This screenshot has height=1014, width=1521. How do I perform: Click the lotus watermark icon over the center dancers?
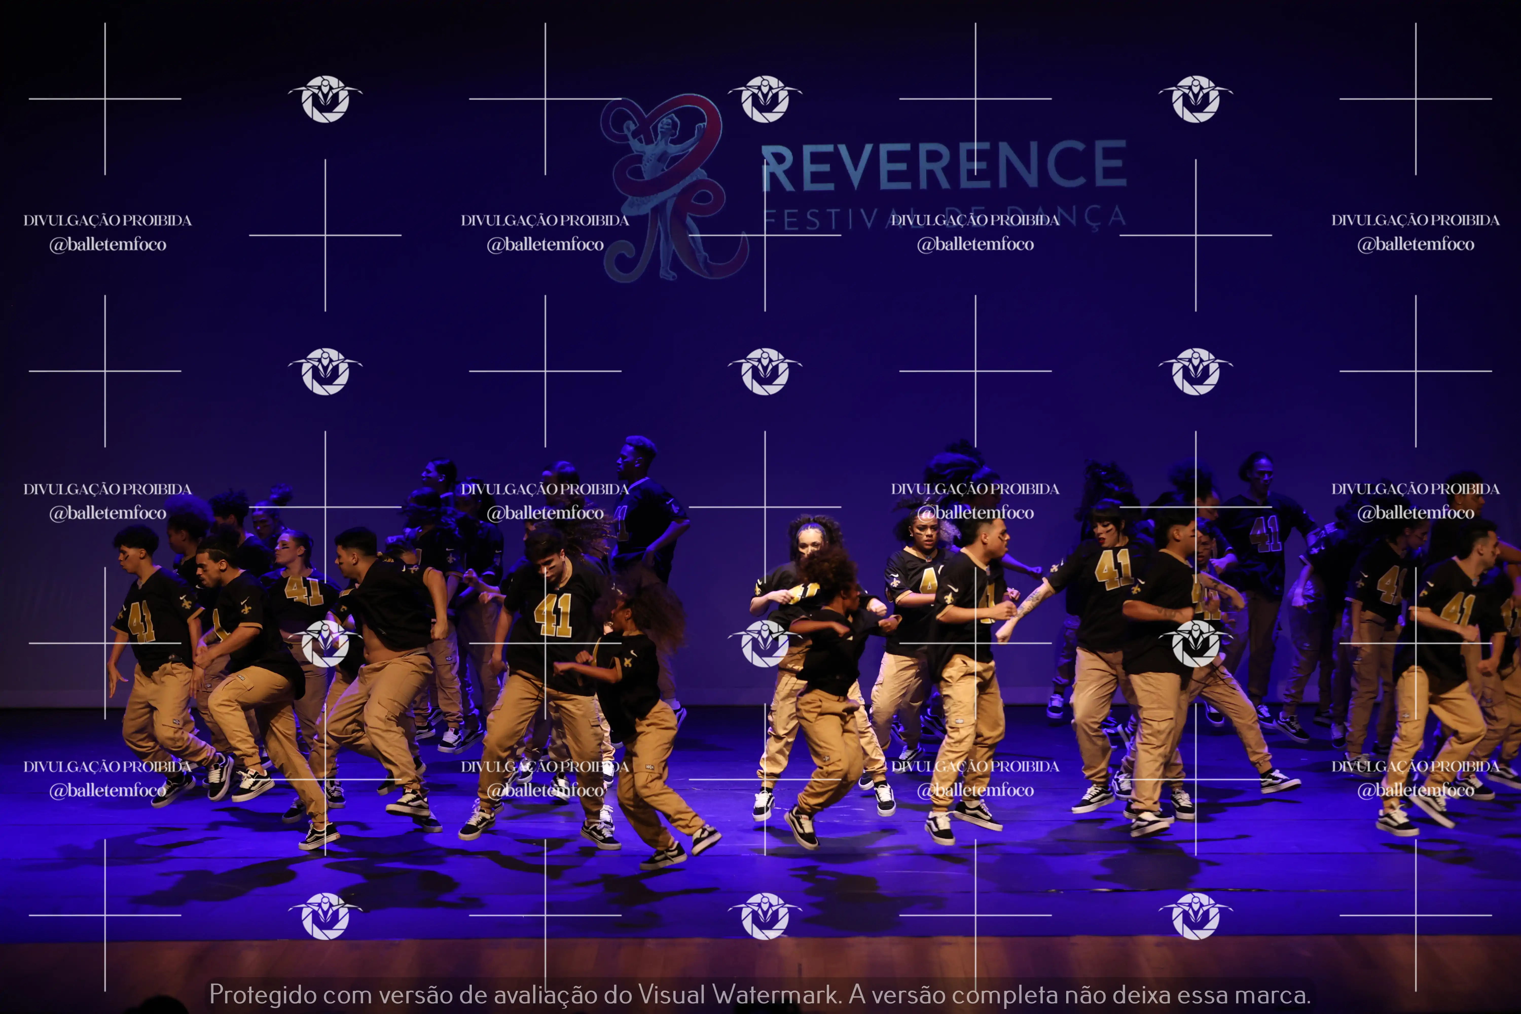point(765,643)
